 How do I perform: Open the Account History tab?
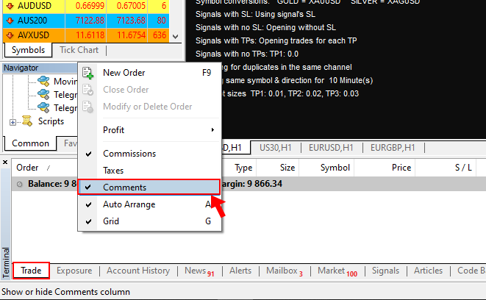(138, 271)
